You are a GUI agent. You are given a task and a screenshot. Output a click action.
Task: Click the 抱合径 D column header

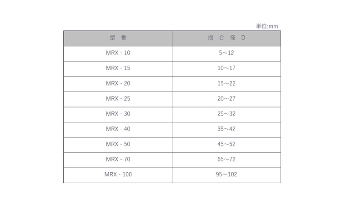(x=226, y=38)
